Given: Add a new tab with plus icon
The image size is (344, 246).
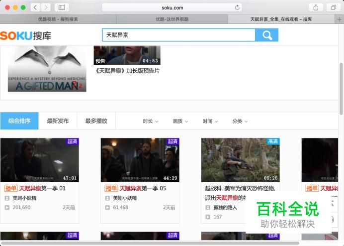Looking at the screenshot, I should coord(340,19).
